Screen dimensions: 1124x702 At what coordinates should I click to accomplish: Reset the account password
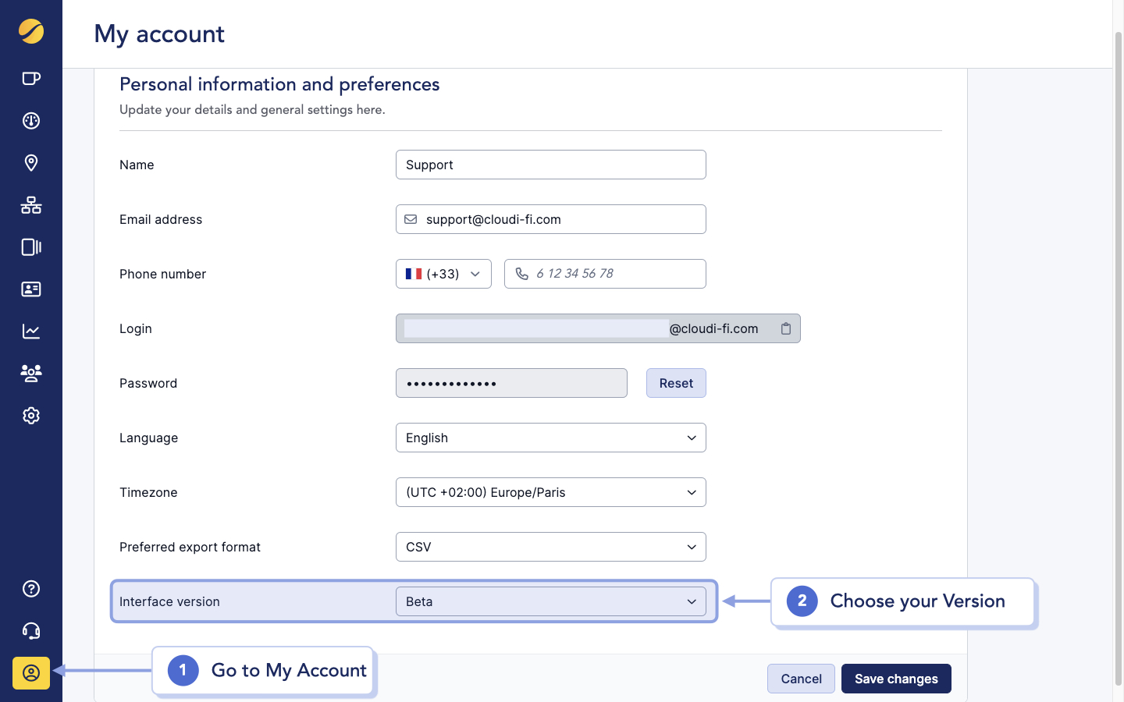point(676,383)
